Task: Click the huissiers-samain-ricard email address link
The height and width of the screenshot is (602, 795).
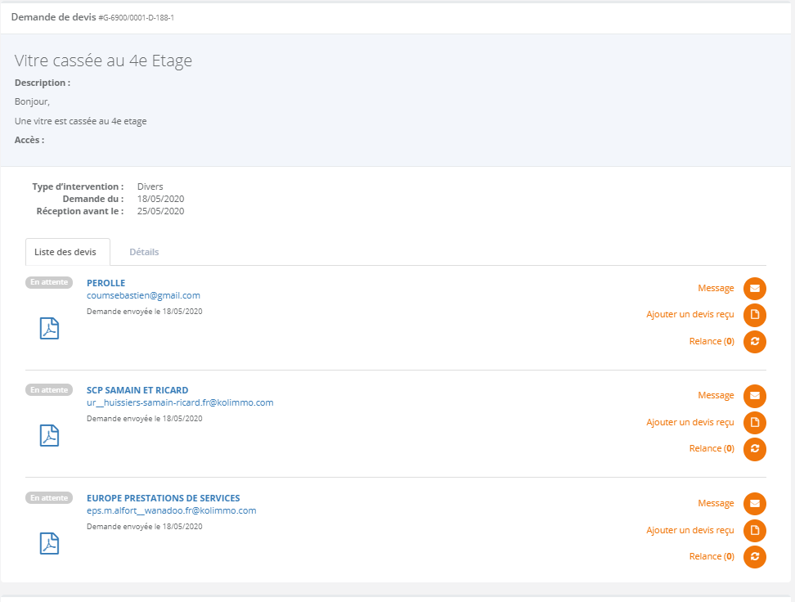Action: [x=180, y=402]
